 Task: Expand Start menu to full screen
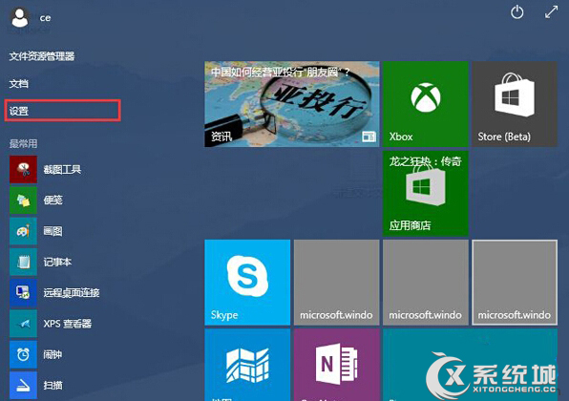click(551, 12)
